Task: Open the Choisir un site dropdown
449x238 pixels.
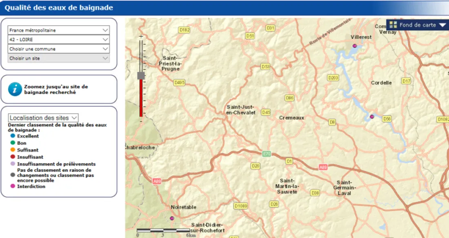Action: 58,58
